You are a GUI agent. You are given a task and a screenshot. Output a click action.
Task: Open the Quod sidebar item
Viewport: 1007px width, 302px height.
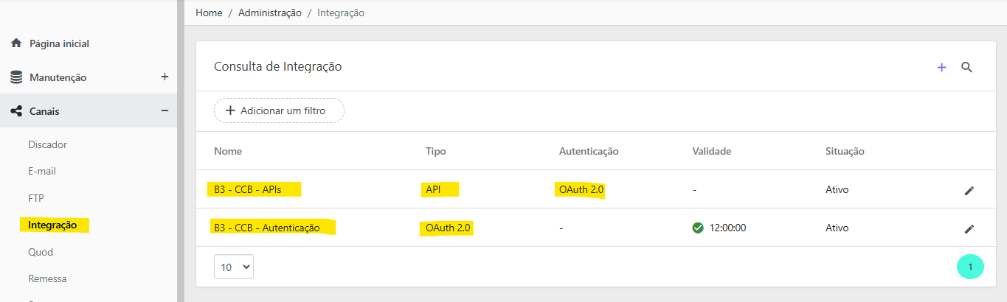[41, 252]
